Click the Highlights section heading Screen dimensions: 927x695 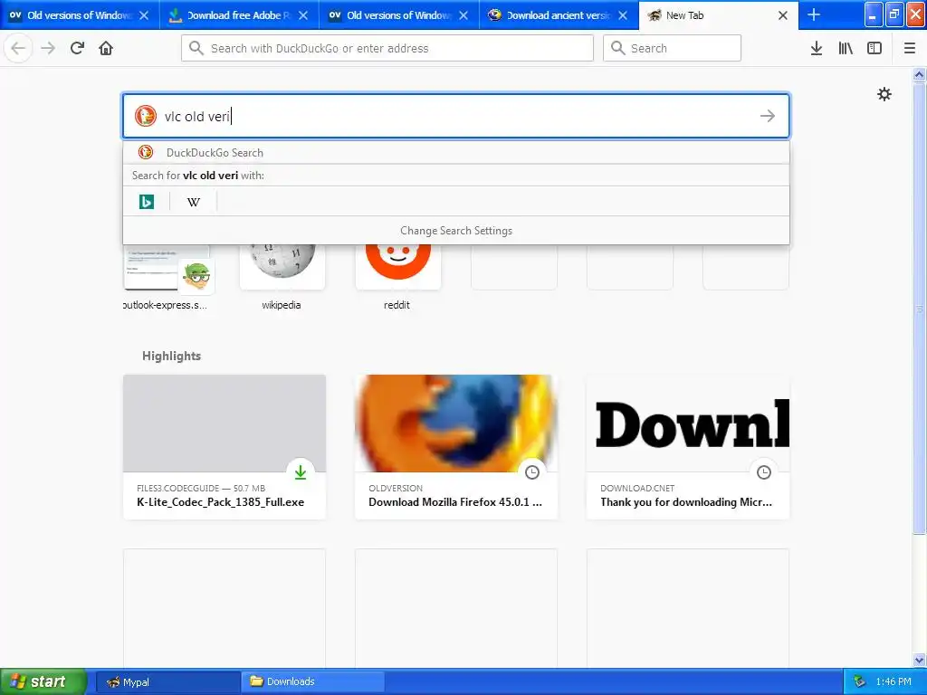(171, 356)
